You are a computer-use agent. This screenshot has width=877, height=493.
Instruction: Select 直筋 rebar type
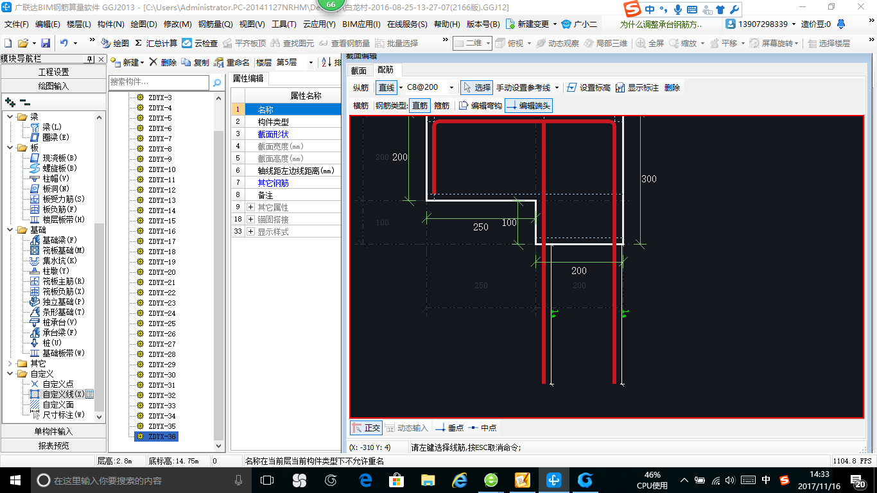[x=420, y=105]
